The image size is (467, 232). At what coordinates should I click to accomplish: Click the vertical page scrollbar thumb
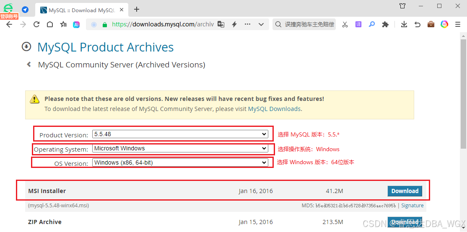click(463, 93)
